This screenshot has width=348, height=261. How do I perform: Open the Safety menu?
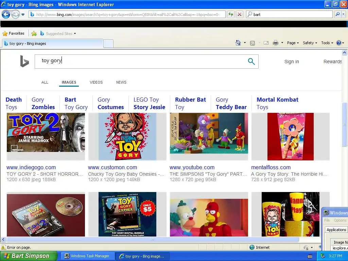pos(310,43)
